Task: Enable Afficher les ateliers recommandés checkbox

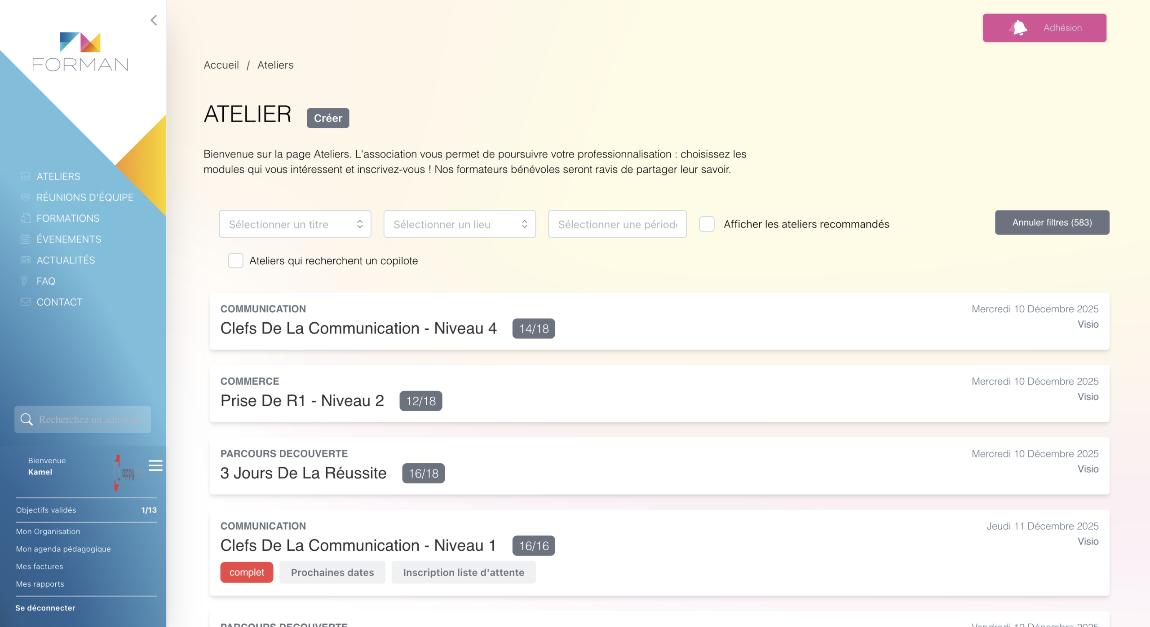Action: pyautogui.click(x=707, y=224)
